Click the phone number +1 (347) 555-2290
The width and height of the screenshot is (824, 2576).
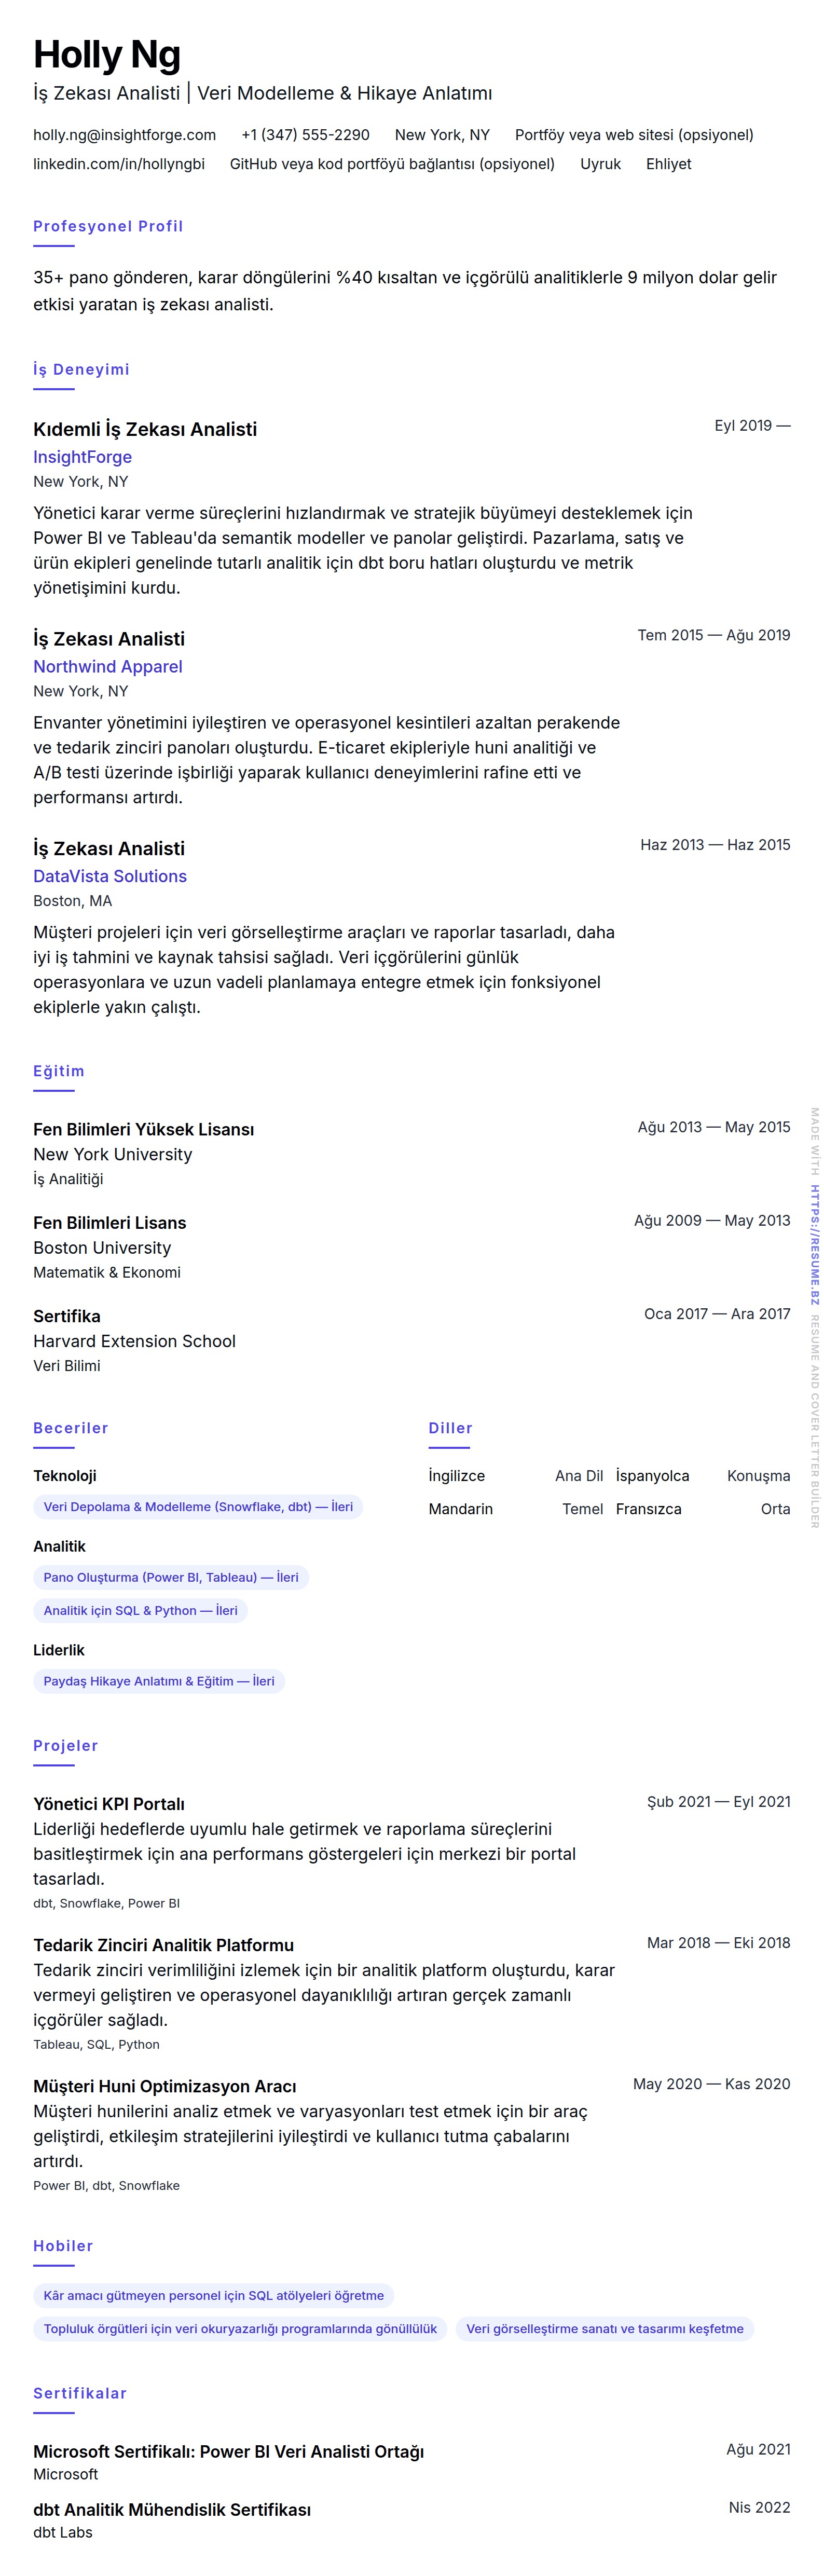(305, 135)
